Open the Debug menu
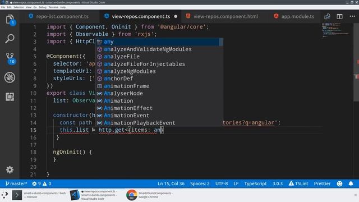The image size is (359, 202). pos(43,7)
